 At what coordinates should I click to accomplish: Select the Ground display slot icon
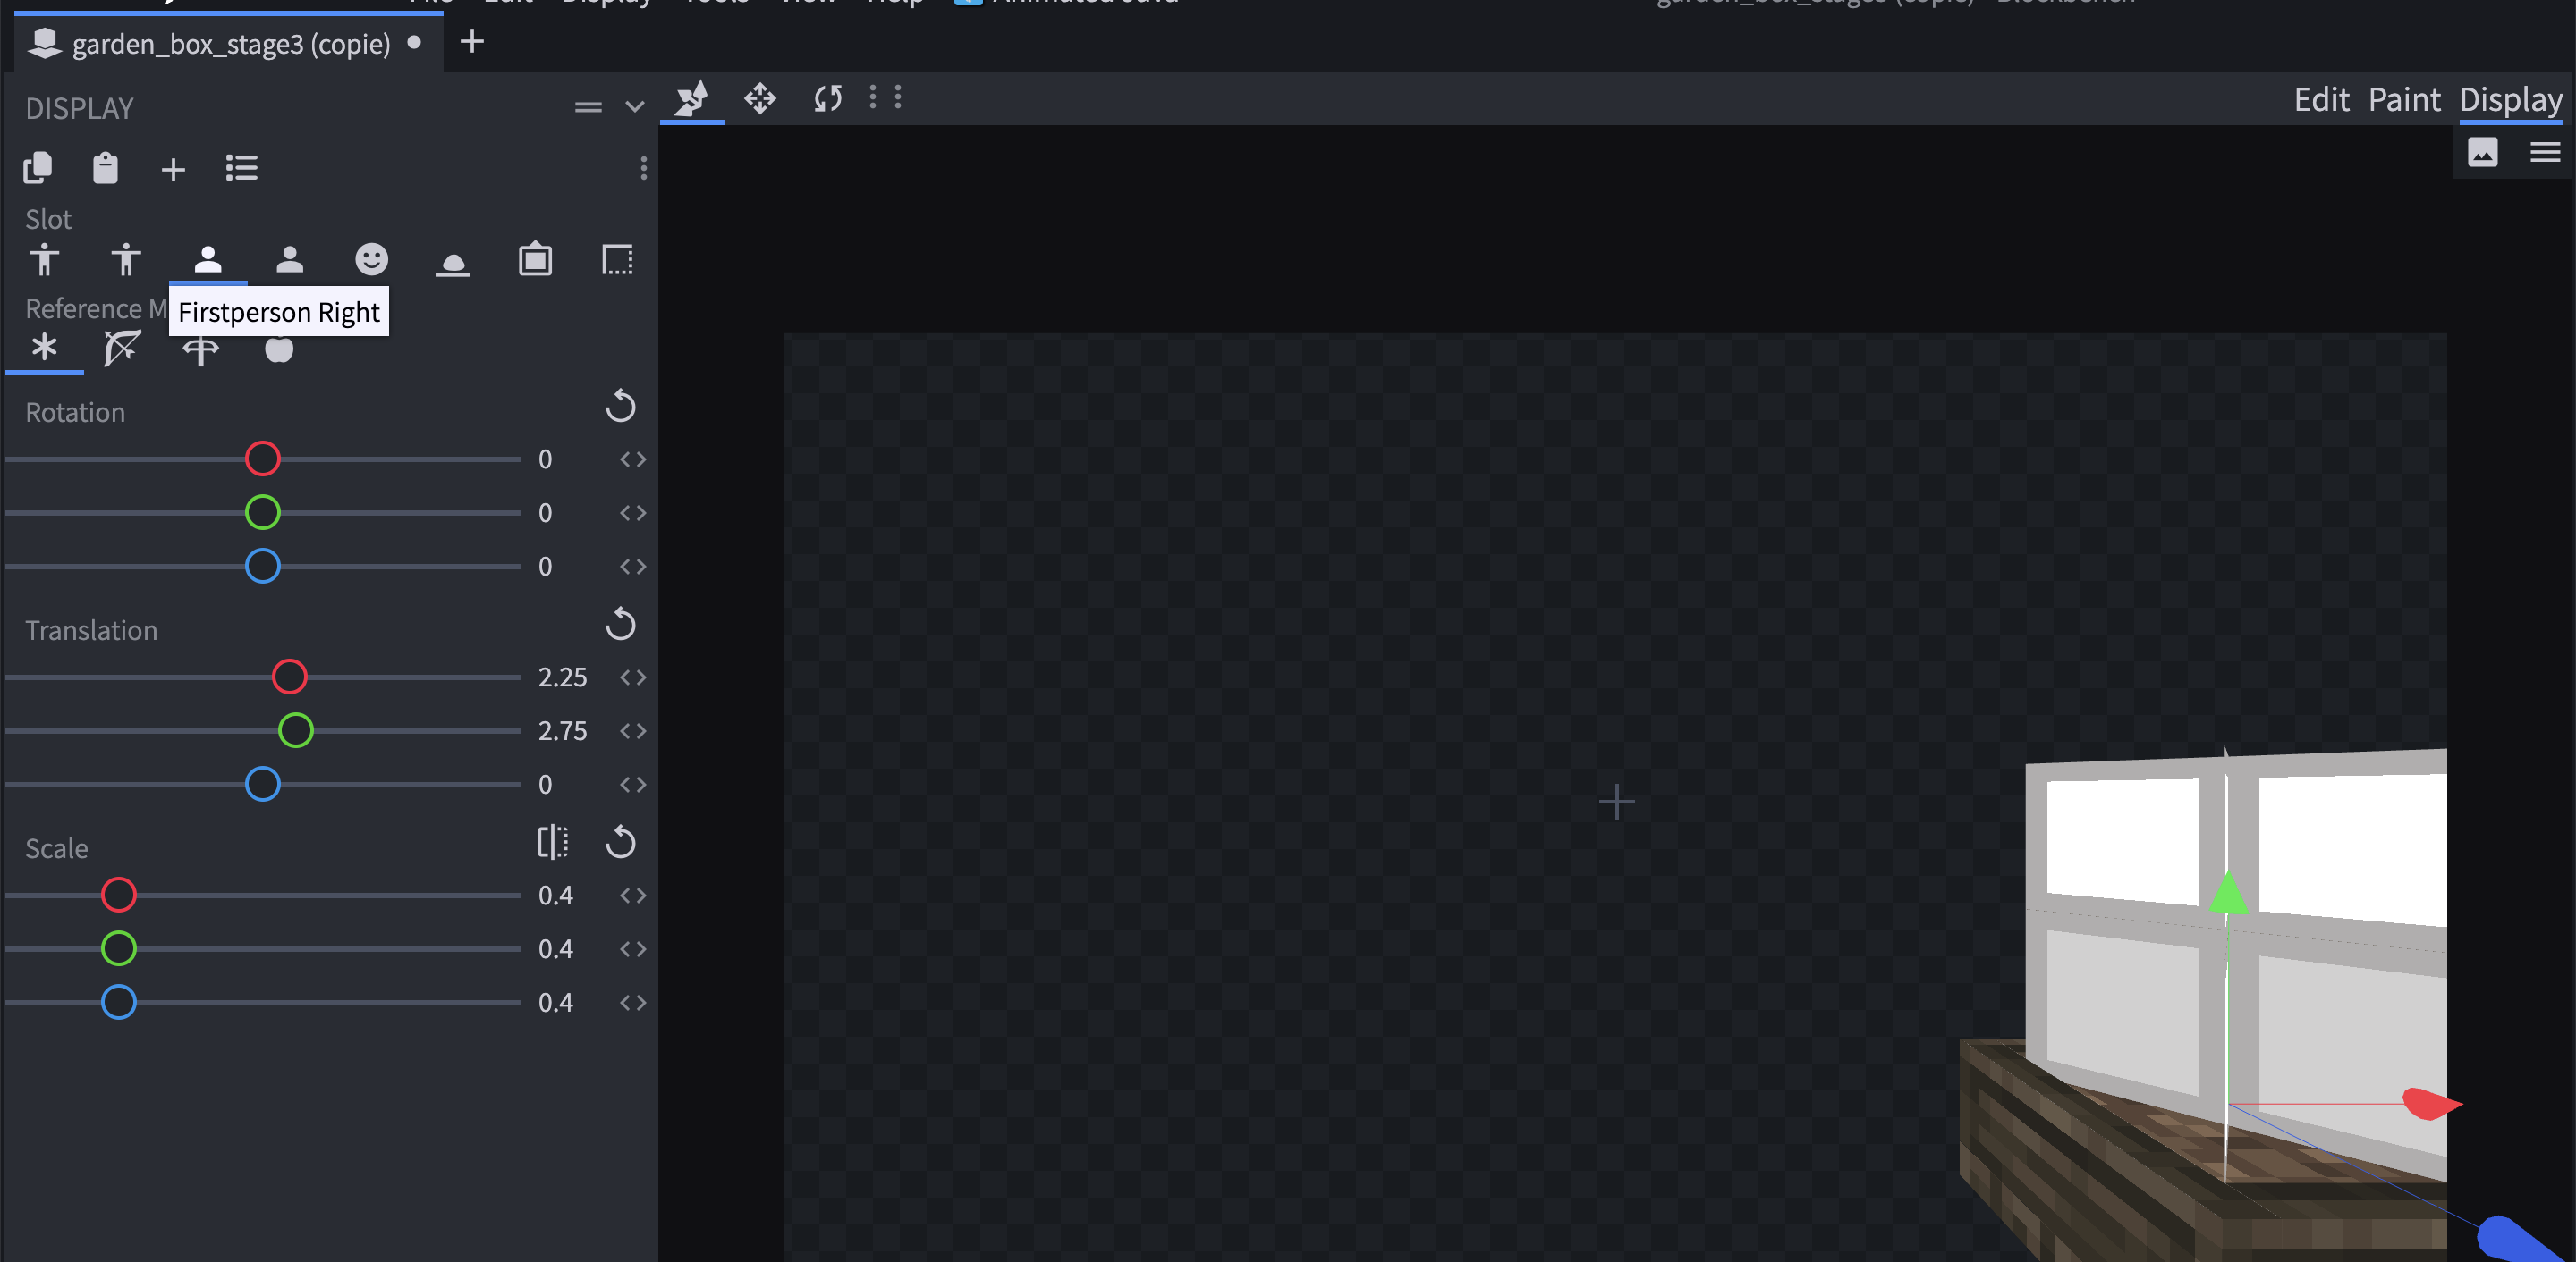pos(453,259)
